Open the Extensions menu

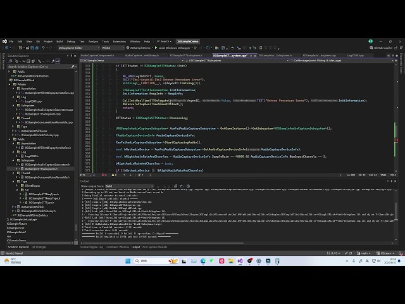120,41
